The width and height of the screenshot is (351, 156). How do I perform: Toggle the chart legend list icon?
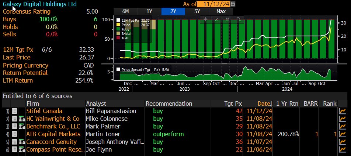[227, 19]
